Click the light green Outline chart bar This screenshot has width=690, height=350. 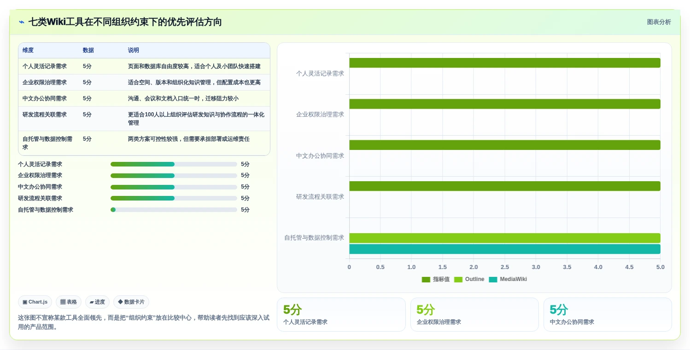click(x=505, y=238)
